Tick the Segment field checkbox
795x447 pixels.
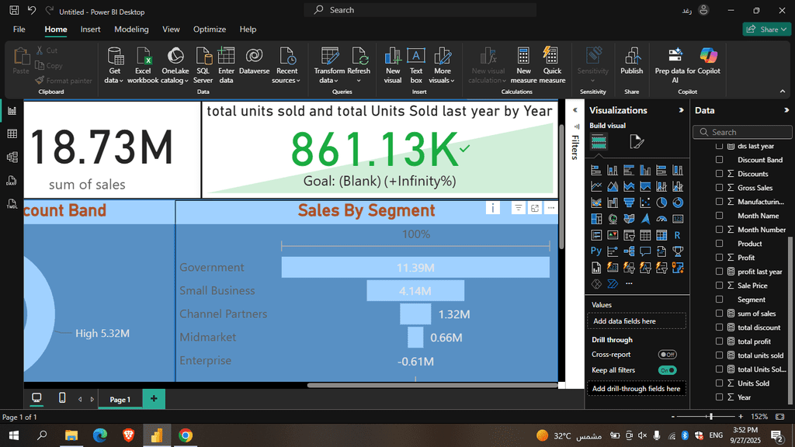point(719,300)
